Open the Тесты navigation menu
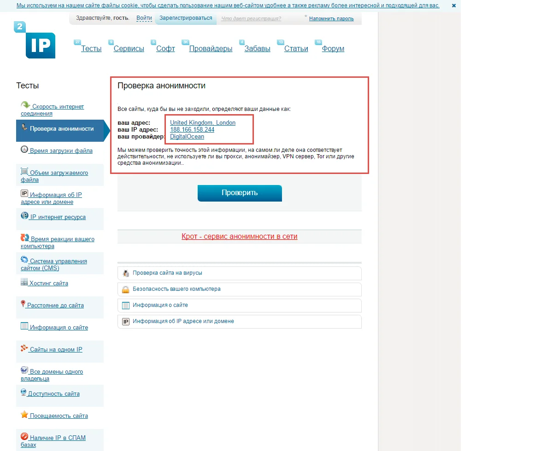Image resolution: width=558 pixels, height=451 pixels. (91, 49)
